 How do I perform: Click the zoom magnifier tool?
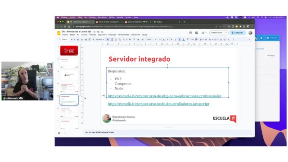pyautogui.click(x=93, y=40)
